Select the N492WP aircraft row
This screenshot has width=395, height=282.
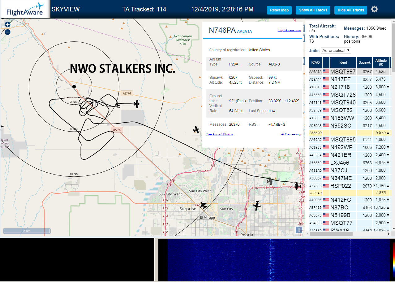click(x=350, y=147)
